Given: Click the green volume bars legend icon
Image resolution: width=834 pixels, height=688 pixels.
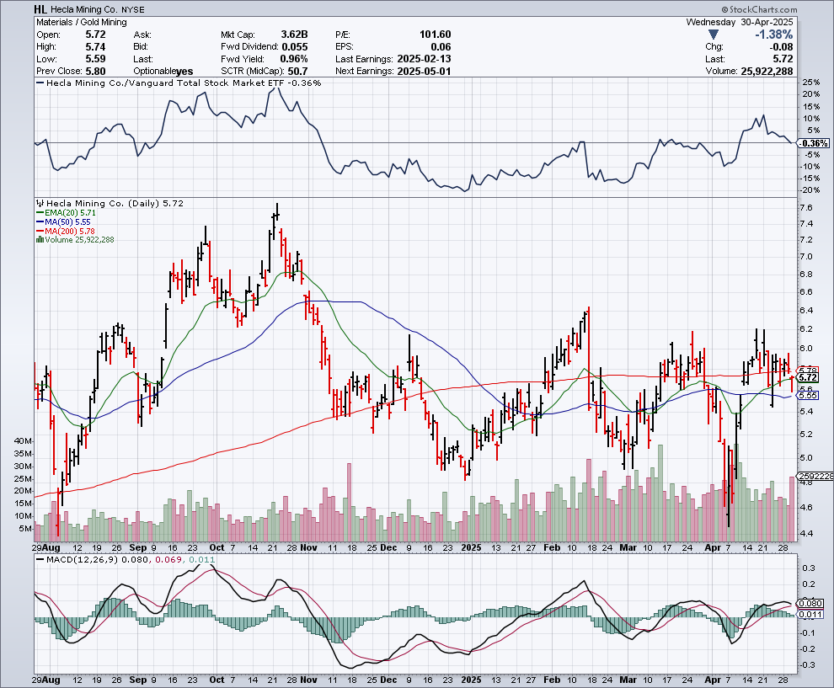Looking at the screenshot, I should pyautogui.click(x=38, y=240).
